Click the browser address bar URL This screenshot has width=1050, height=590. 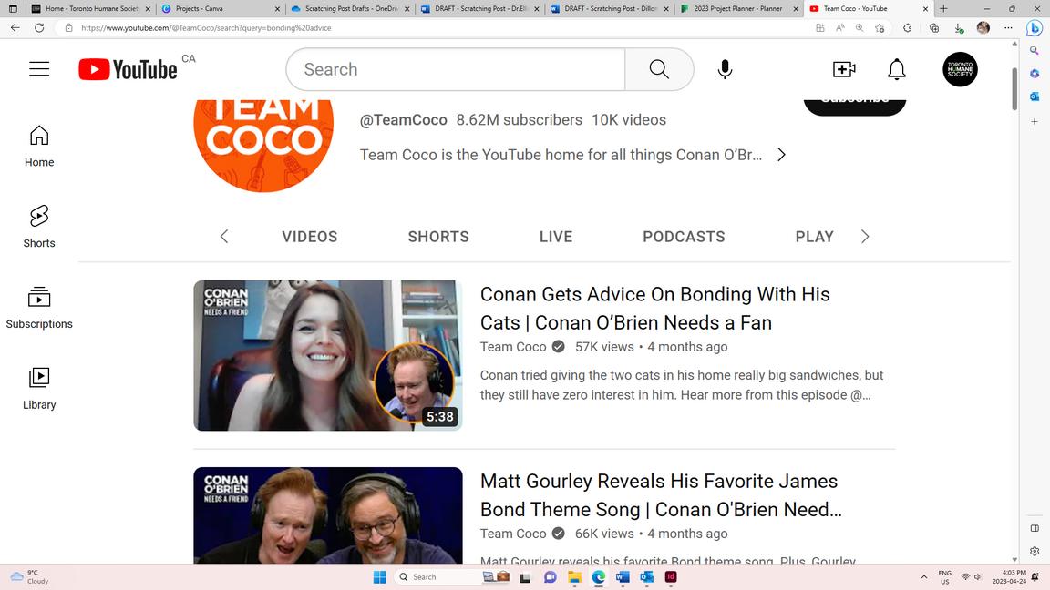[206, 28]
